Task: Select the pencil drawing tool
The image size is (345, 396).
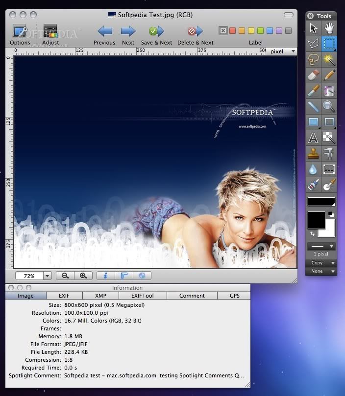Action: (x=329, y=75)
